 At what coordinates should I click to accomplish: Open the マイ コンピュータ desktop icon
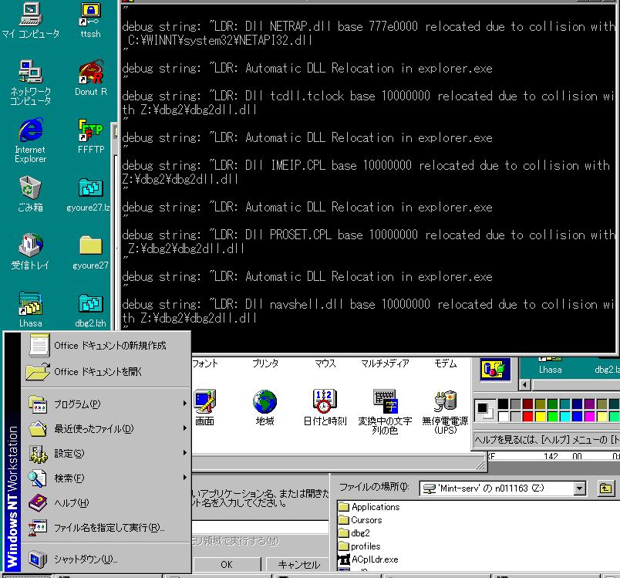point(30,20)
